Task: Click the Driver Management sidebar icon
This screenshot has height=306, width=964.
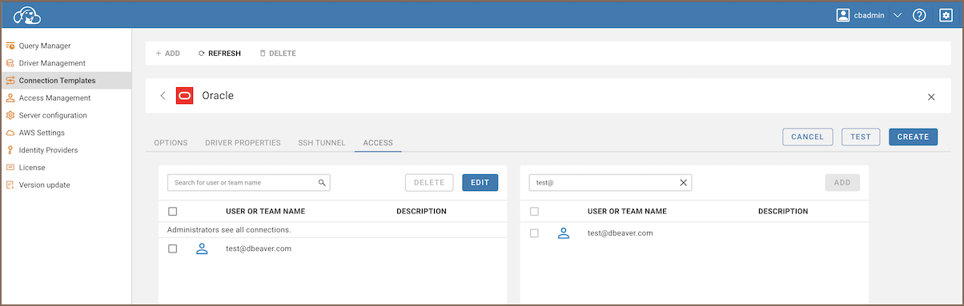Action: pyautogui.click(x=10, y=63)
